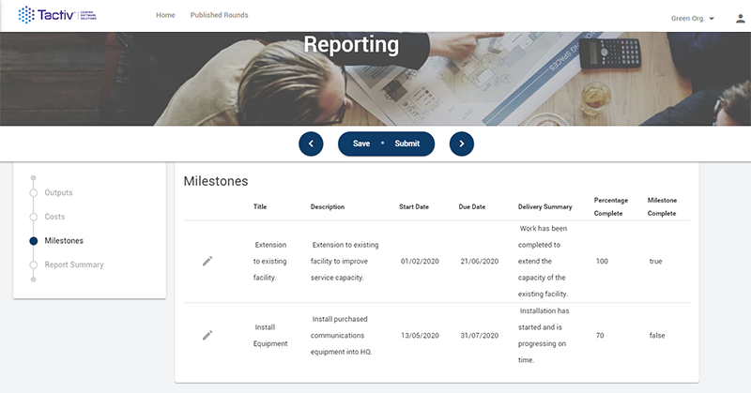
Task: Click the percentage value 70
Action: coord(600,336)
